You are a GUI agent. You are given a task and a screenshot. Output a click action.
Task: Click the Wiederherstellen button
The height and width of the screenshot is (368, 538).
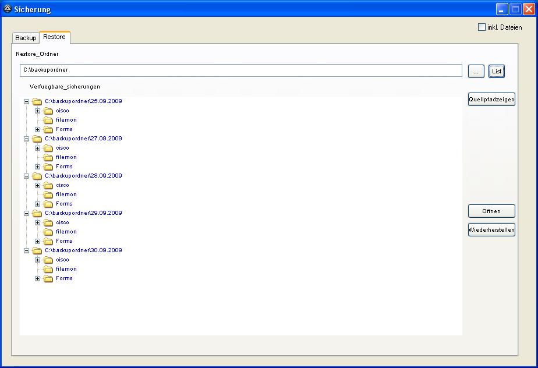(491, 230)
